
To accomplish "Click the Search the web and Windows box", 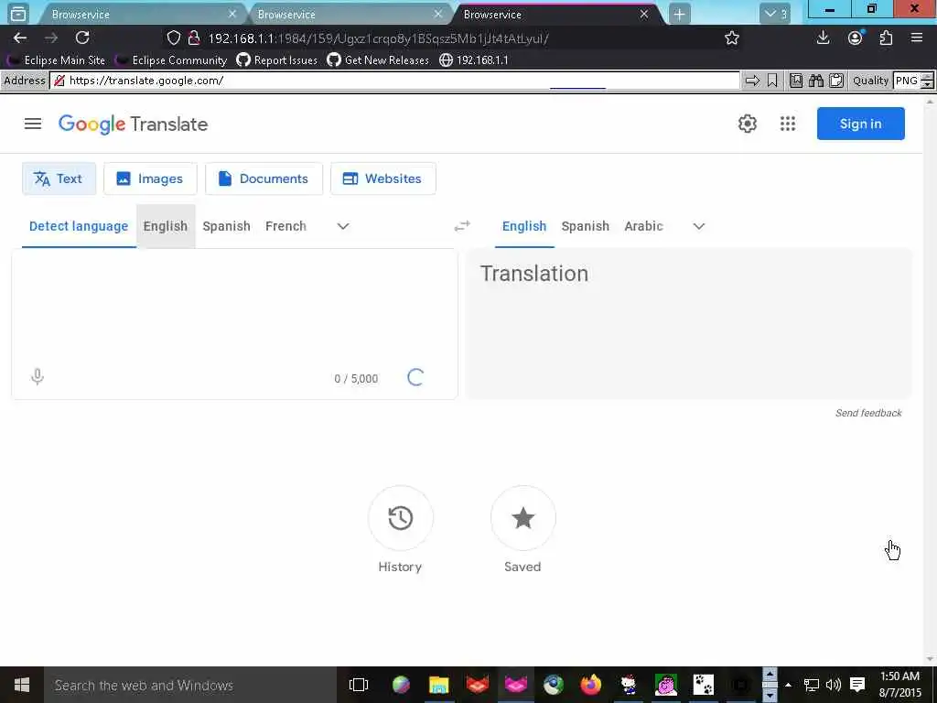I will [x=190, y=685].
